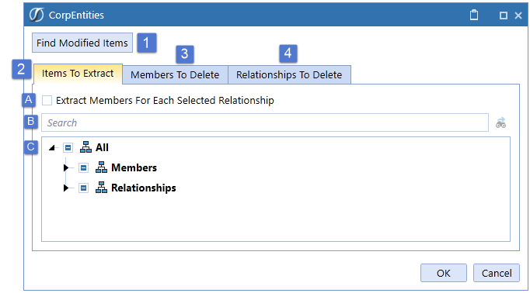
Task: Open the Relationships To Delete tab
Action: (x=289, y=75)
